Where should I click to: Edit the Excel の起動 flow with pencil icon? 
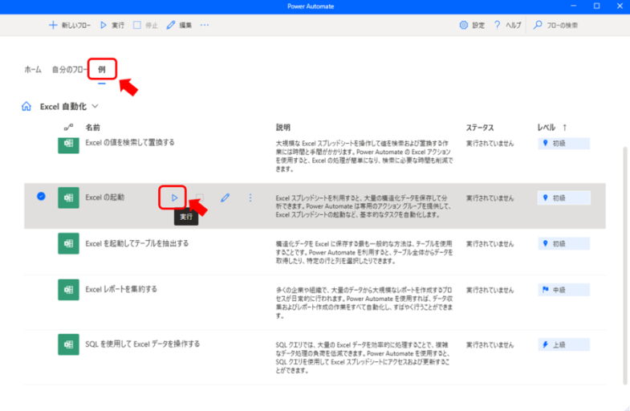tap(226, 197)
